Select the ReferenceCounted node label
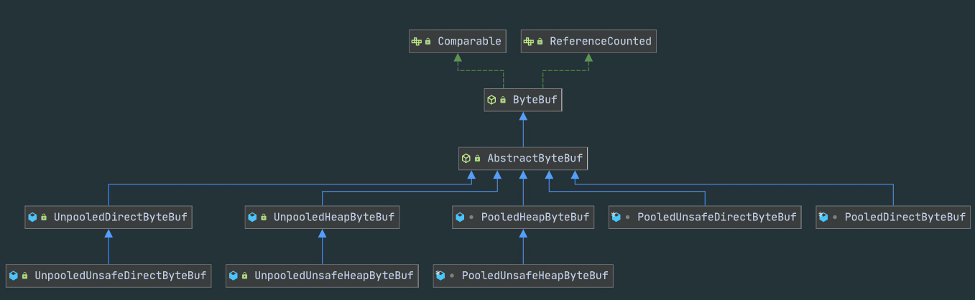 tap(601, 42)
